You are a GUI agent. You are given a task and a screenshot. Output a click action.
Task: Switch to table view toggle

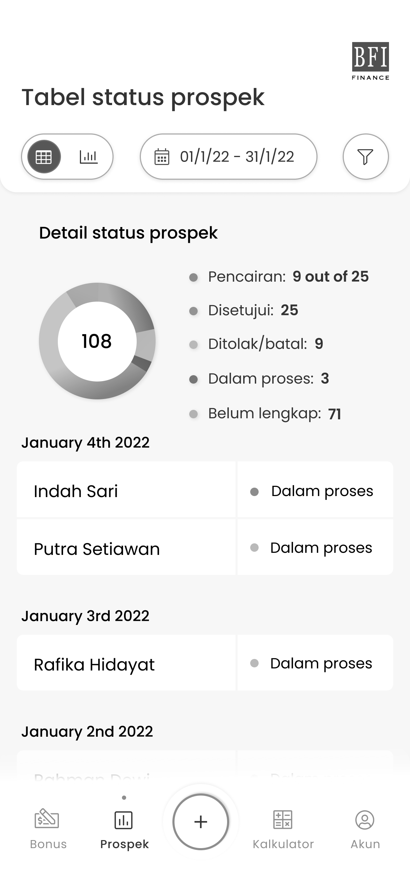pos(44,157)
